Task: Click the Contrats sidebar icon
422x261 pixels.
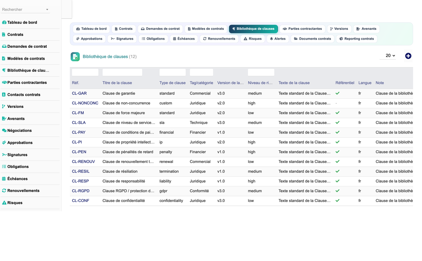Action: tap(4, 34)
